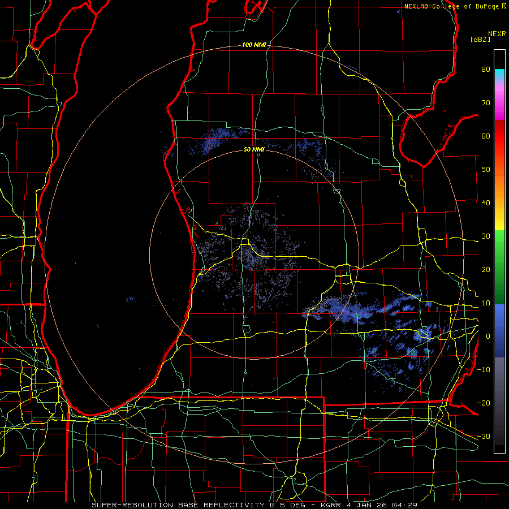Image resolution: width=509 pixels, height=509 pixels.
Task: Click the cyan top segment of the color bar
Action: pyautogui.click(x=499, y=74)
